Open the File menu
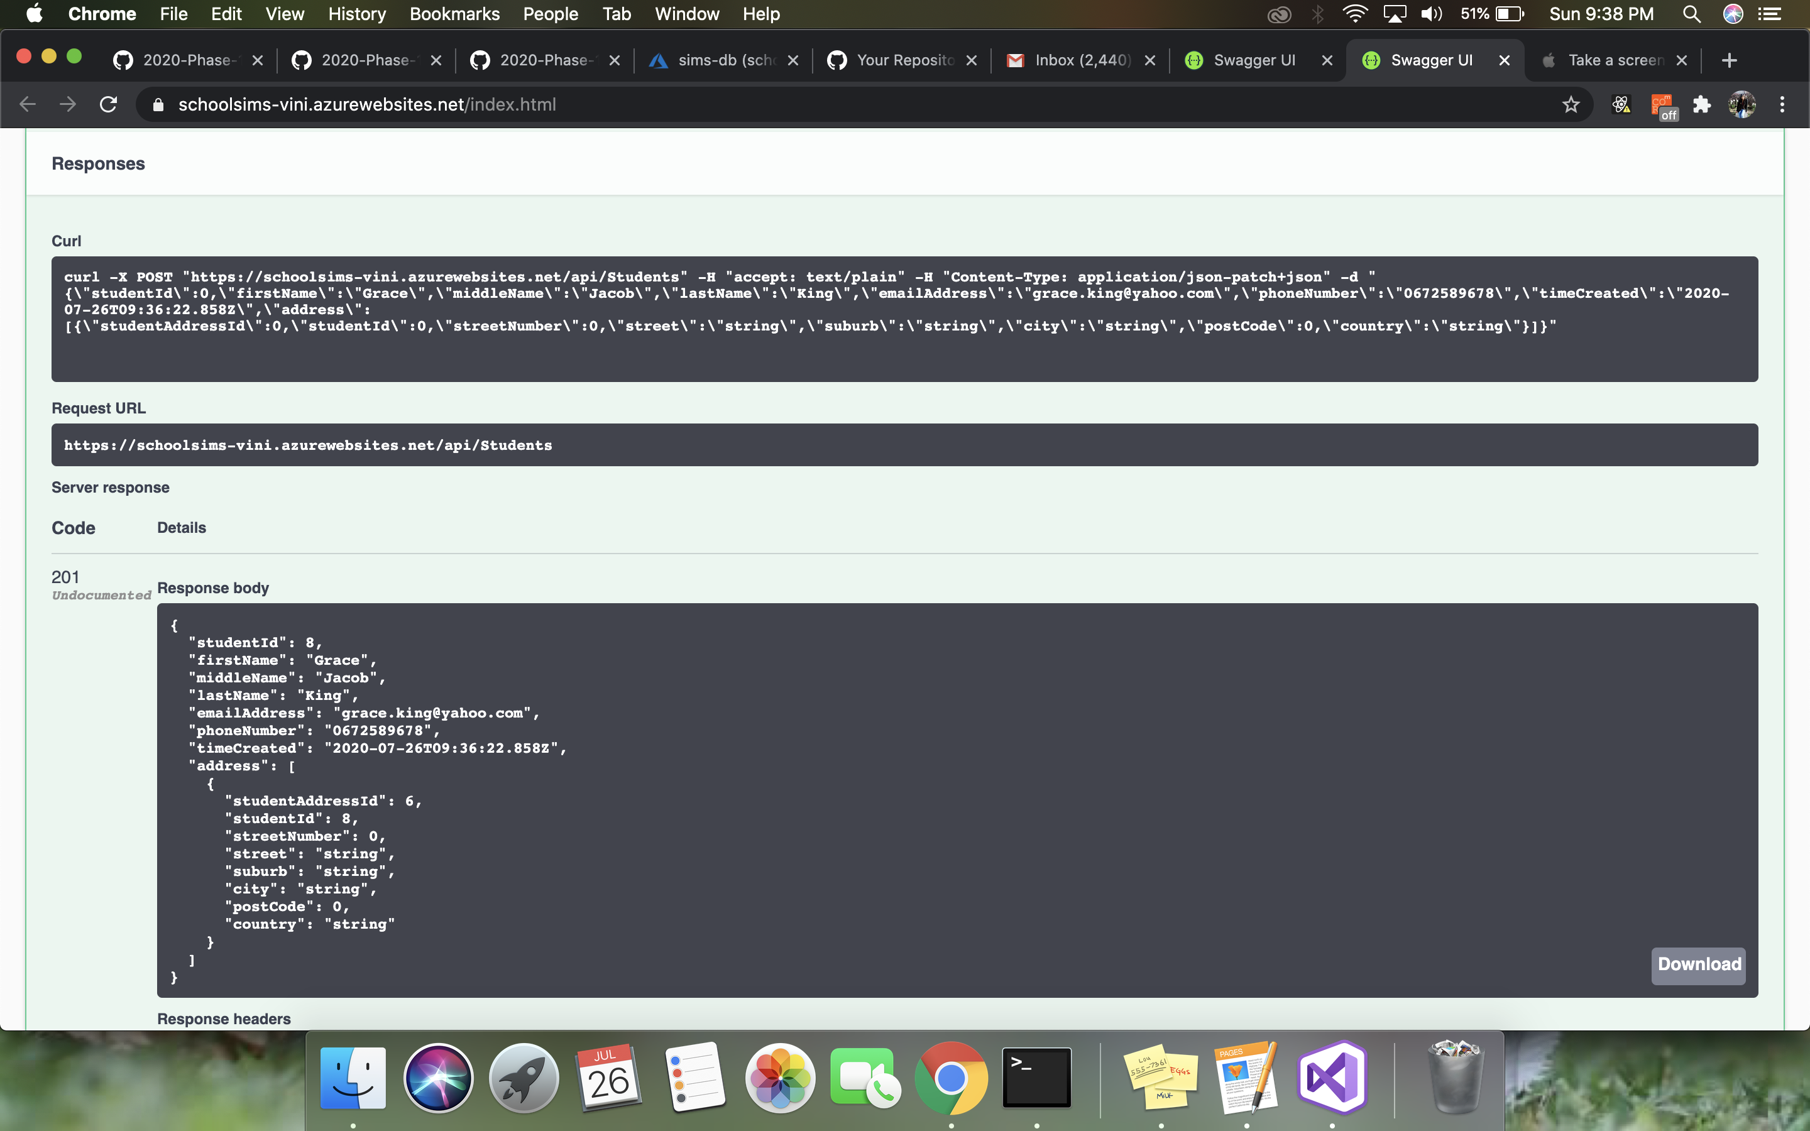Viewport: 1810px width, 1131px height. pyautogui.click(x=173, y=13)
